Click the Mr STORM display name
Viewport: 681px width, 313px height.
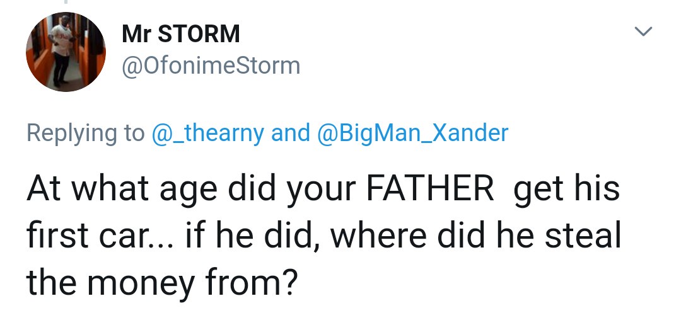[x=181, y=33]
